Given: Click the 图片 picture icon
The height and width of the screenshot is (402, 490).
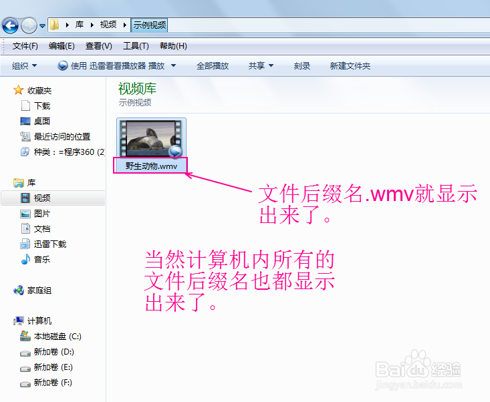Looking at the screenshot, I should [x=25, y=214].
